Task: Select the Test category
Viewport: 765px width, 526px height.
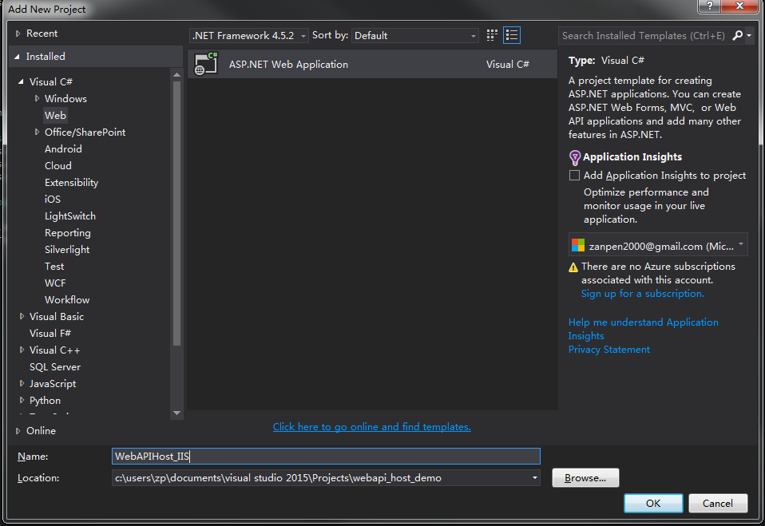Action: click(54, 266)
